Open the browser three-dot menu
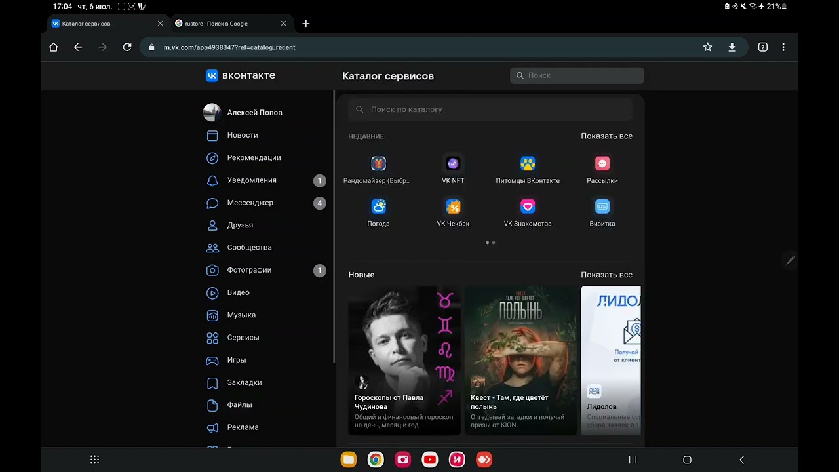This screenshot has height=472, width=839. coord(783,47)
